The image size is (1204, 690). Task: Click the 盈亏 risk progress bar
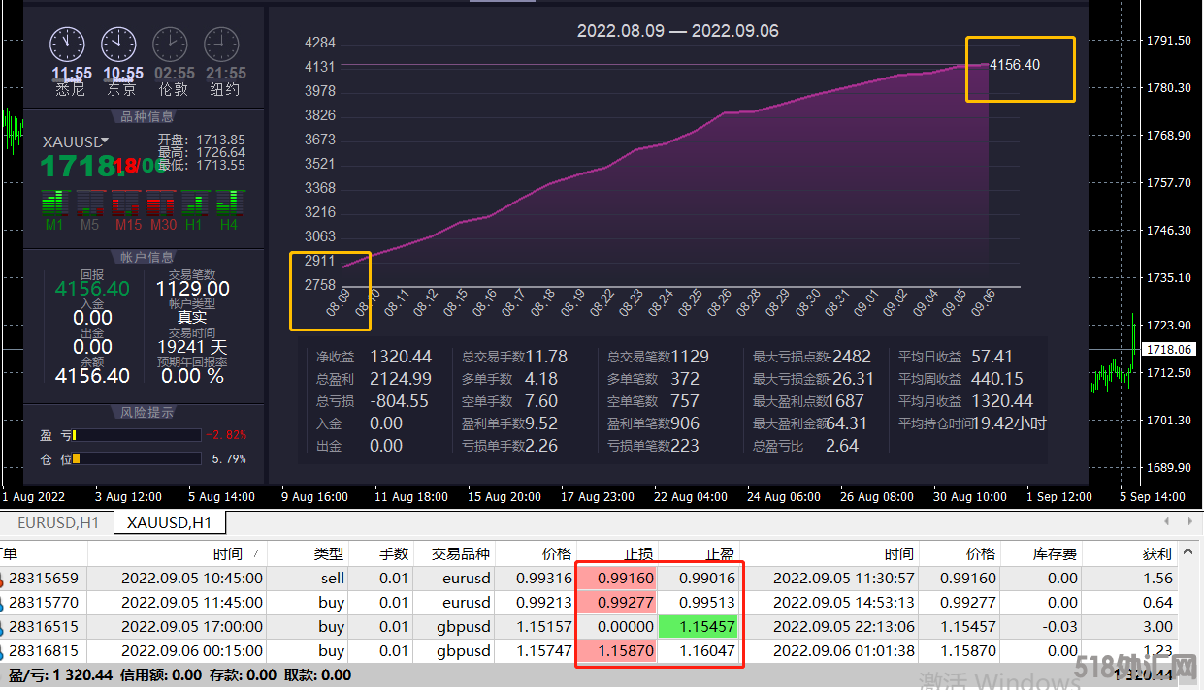point(136,435)
